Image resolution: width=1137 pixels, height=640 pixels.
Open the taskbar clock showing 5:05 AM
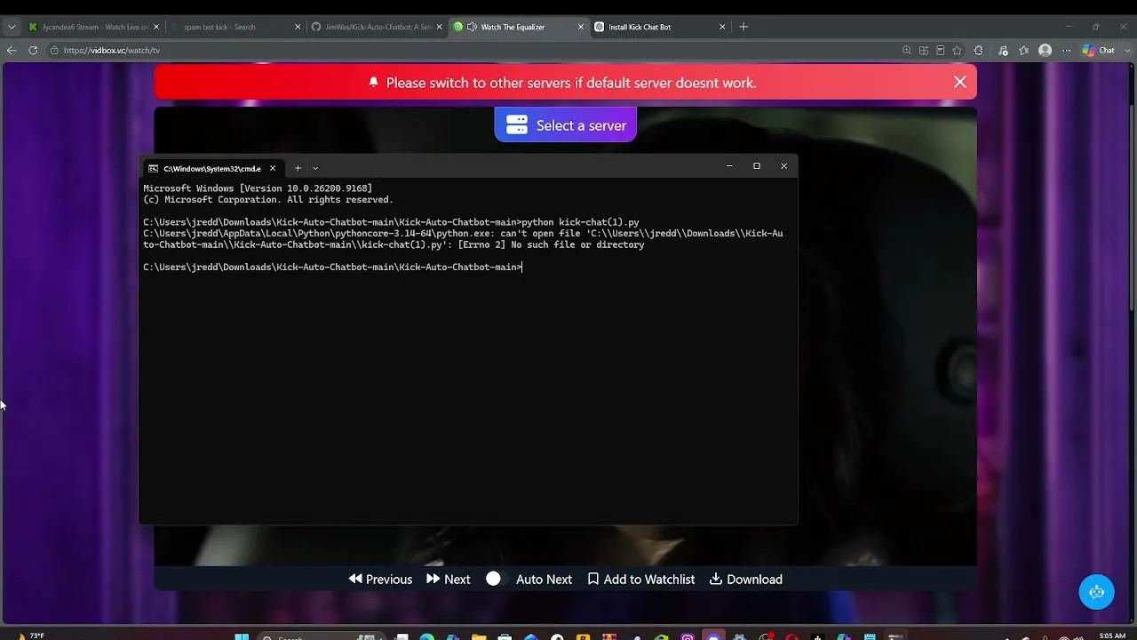coord(1111,636)
